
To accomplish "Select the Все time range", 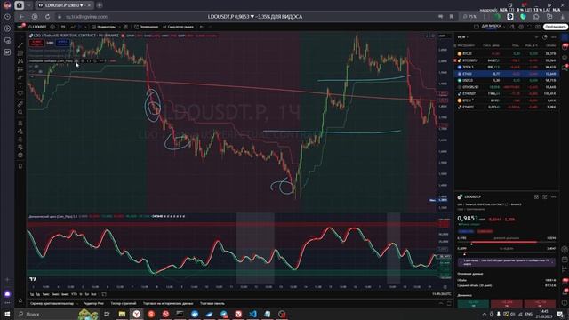I will coord(93,294).
